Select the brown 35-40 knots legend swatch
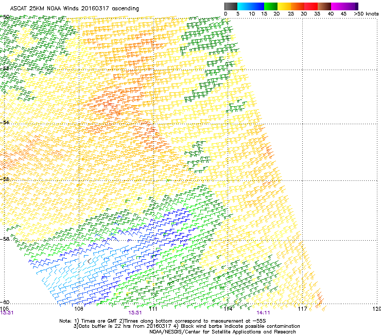 324,6
